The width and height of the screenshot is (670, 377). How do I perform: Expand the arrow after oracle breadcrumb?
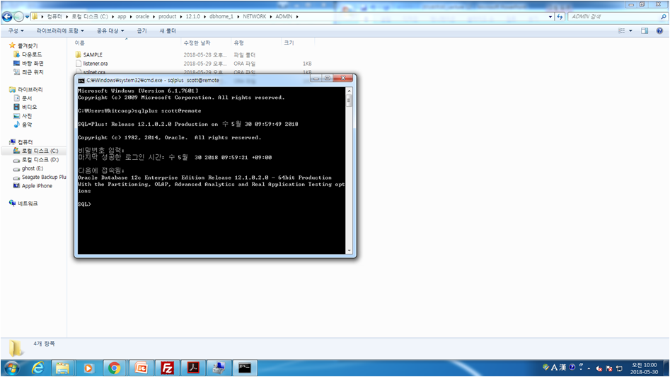click(154, 17)
